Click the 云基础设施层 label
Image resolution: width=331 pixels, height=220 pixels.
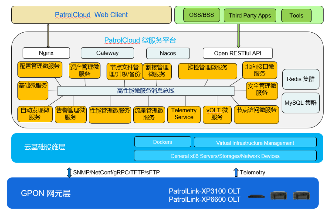[45, 147]
